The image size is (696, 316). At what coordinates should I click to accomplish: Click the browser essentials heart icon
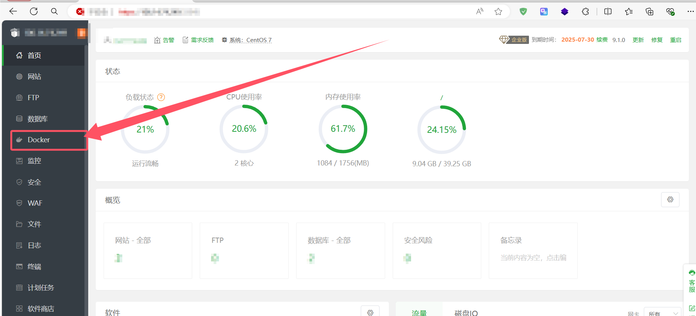670,12
